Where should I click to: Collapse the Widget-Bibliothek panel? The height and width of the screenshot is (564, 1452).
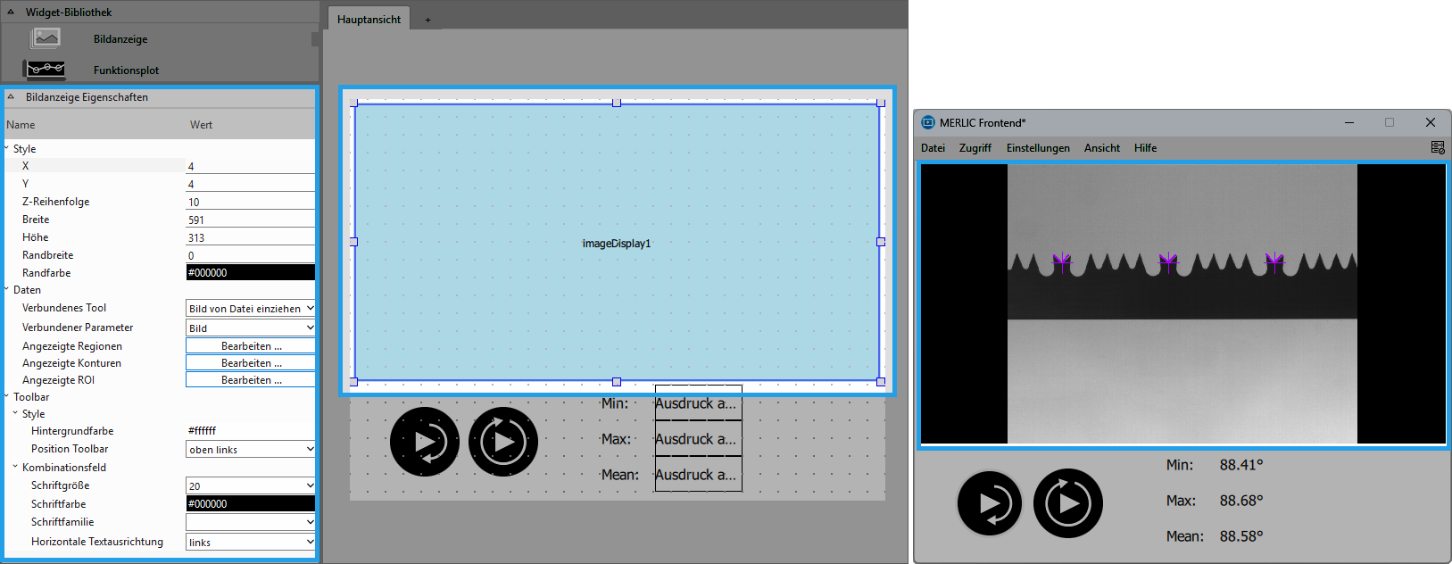pyautogui.click(x=11, y=12)
